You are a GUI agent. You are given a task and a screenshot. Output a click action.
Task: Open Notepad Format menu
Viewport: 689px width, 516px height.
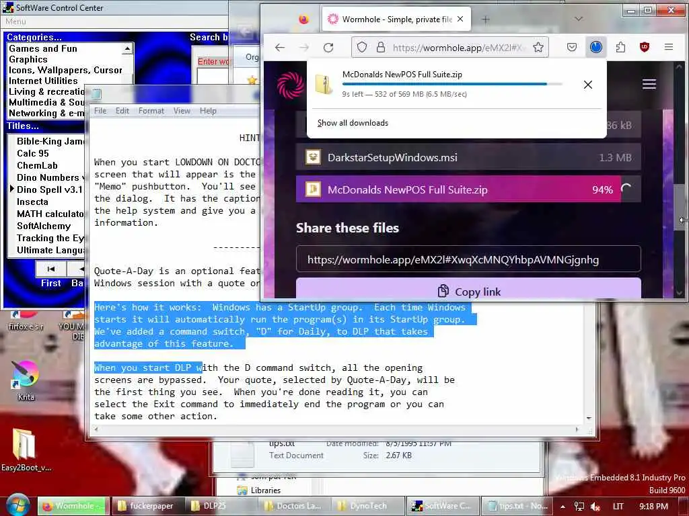click(x=151, y=111)
